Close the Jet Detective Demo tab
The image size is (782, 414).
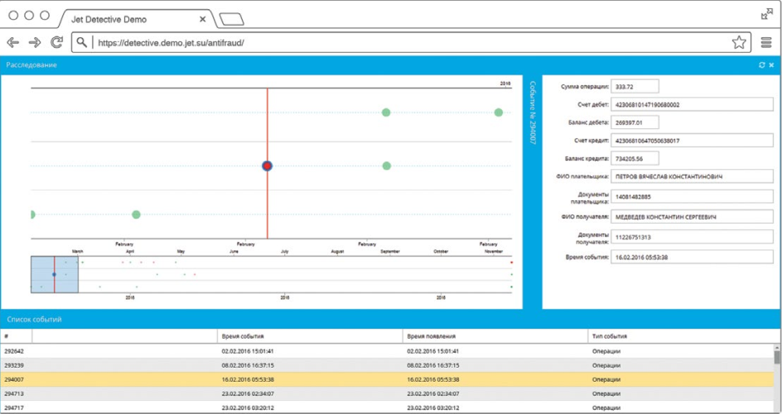202,19
